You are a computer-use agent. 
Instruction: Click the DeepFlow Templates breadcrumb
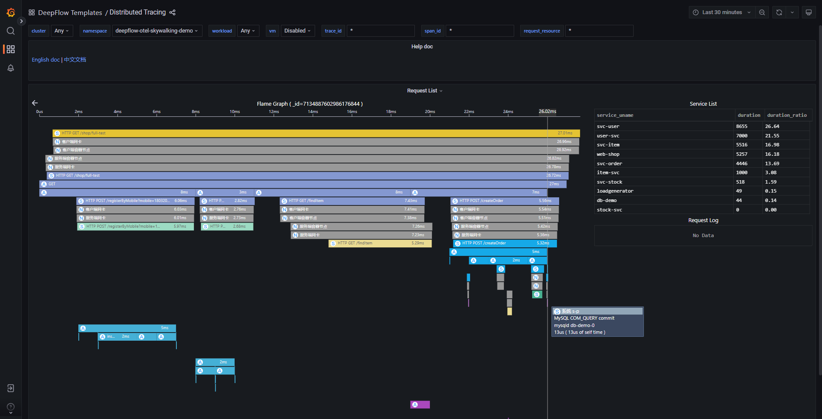(x=70, y=12)
